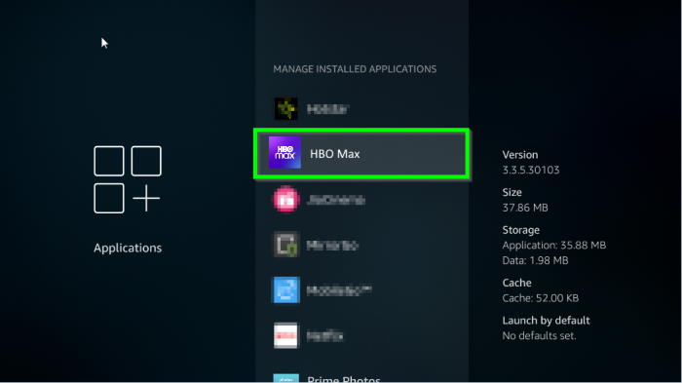Click the Applications grid-plus icon
682x383 pixels.
pos(128,179)
